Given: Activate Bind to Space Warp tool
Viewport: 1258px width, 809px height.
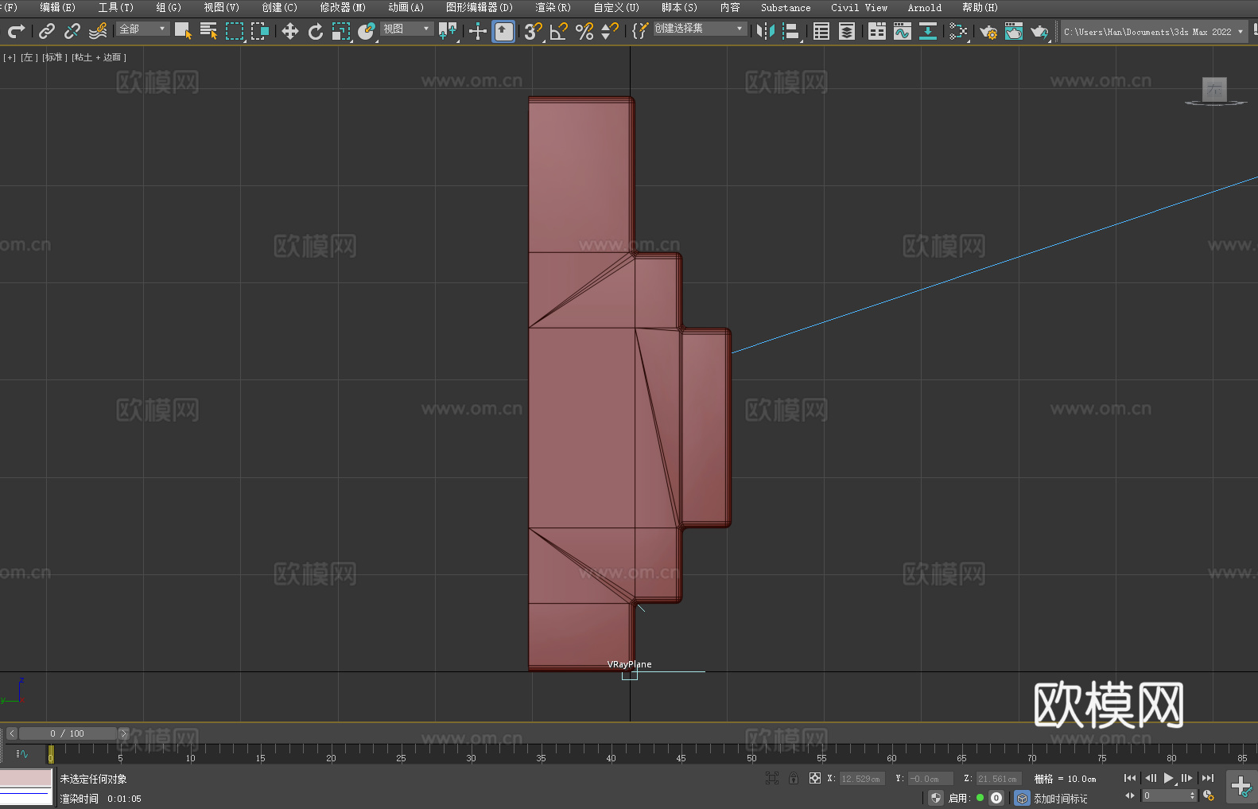Looking at the screenshot, I should (98, 31).
